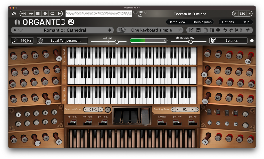
Task: Copy the preset settings
Action: click(205, 30)
